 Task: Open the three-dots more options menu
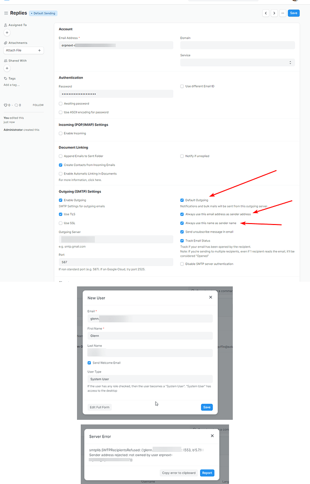coord(283,13)
